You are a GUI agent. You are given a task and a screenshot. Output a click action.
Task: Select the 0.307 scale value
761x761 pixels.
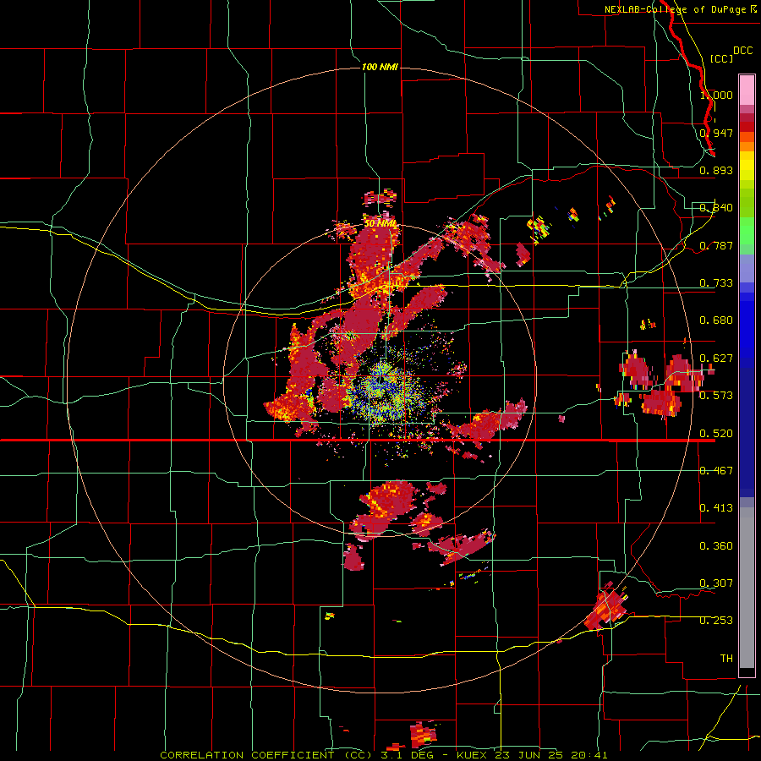(x=716, y=583)
